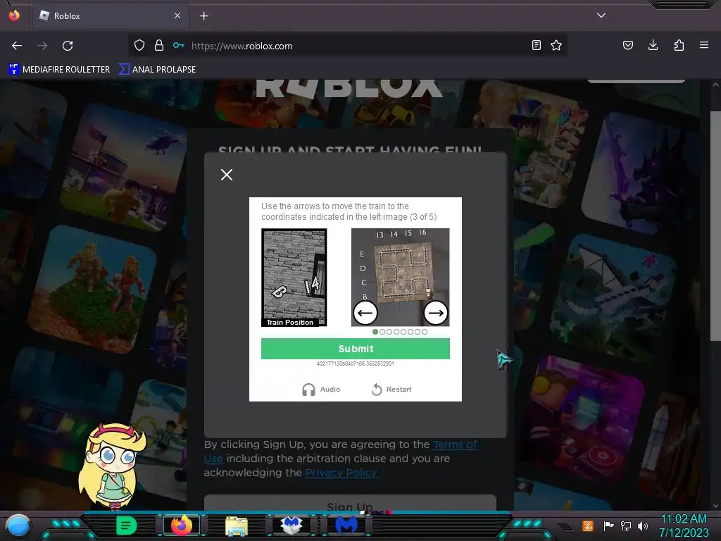Switch to the Audio challenge
This screenshot has height=541, width=721.
(x=321, y=389)
